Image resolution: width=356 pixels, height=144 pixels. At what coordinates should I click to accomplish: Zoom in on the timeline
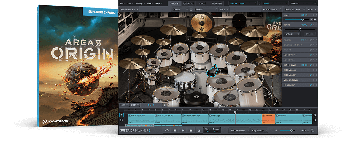pyautogui.click(x=315, y=115)
